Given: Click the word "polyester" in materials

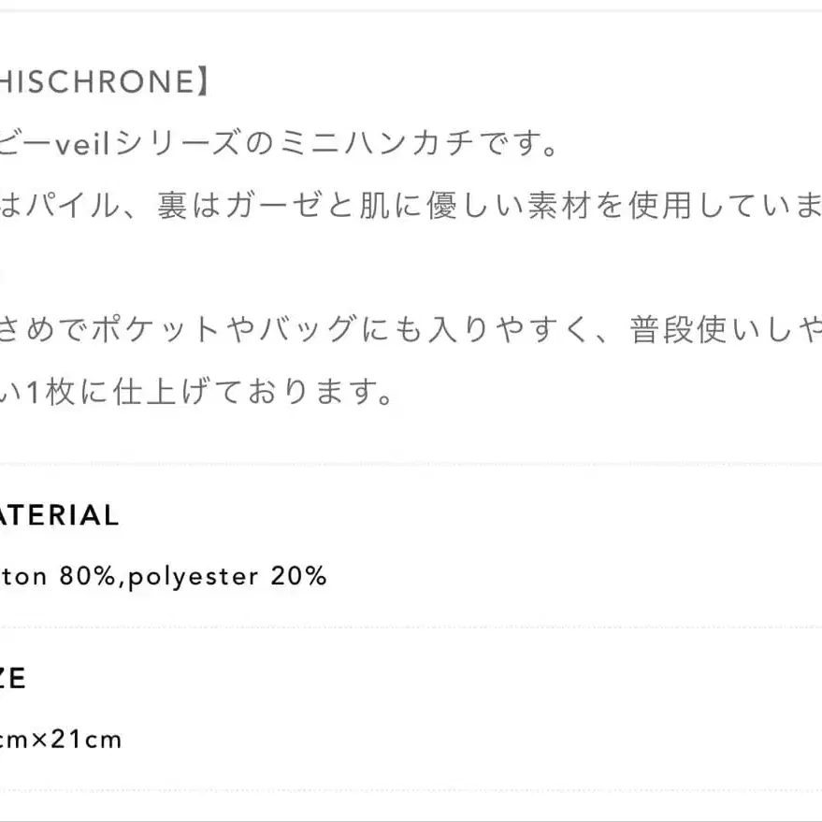Looking at the screenshot, I should pos(195,576).
